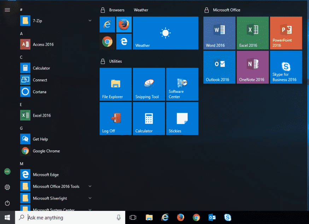This screenshot has height=224, width=309.
Task: Click the Task View taskbar button
Action: (x=133, y=218)
